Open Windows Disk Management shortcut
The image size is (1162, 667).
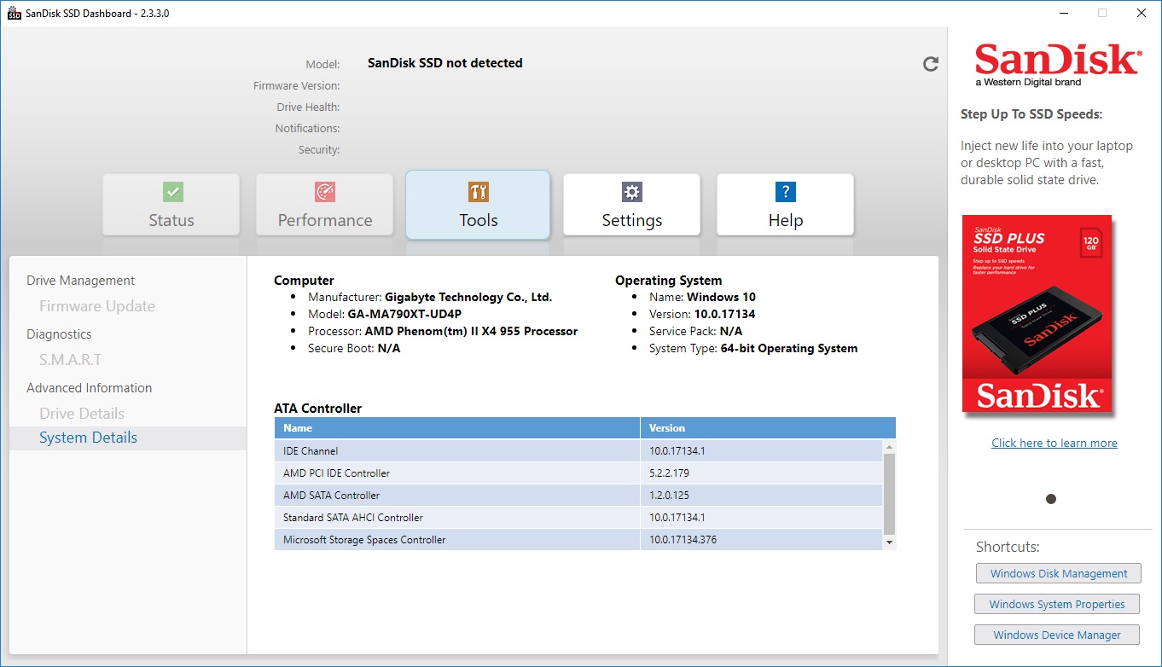[x=1058, y=574]
